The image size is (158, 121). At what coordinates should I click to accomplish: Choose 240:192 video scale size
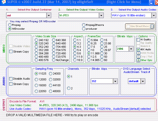coord(36,40)
